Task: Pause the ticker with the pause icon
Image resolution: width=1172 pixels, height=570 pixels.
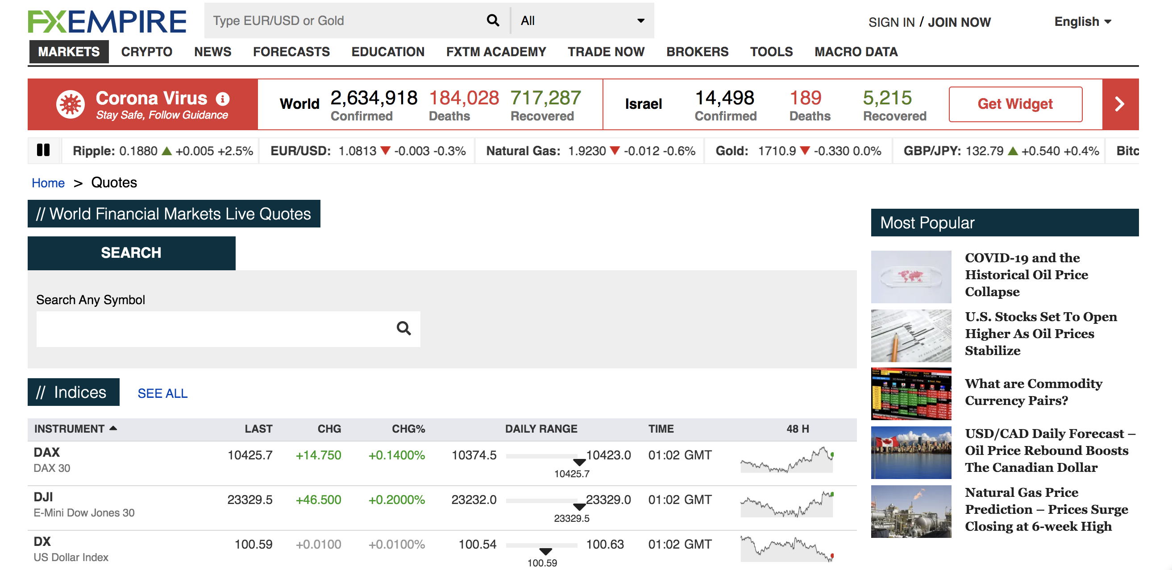Action: point(43,150)
